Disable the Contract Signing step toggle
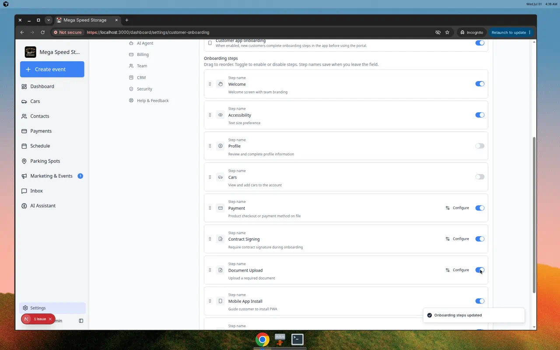560x350 pixels. [x=480, y=239]
